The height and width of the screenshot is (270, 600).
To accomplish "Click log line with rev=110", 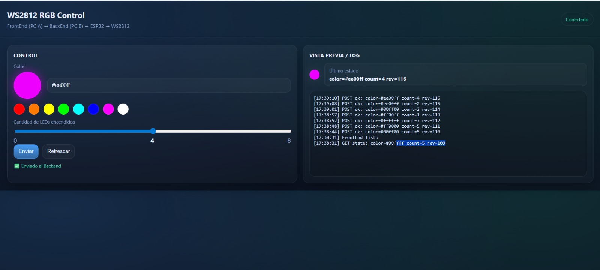I will pos(377,132).
